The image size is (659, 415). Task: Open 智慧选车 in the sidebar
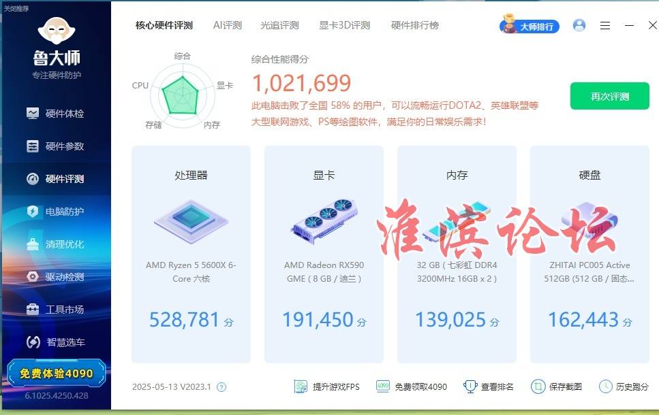click(55, 342)
